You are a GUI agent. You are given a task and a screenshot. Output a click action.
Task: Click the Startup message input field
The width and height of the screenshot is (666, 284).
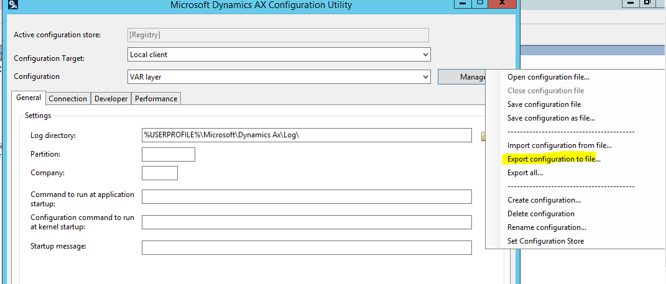click(x=307, y=247)
